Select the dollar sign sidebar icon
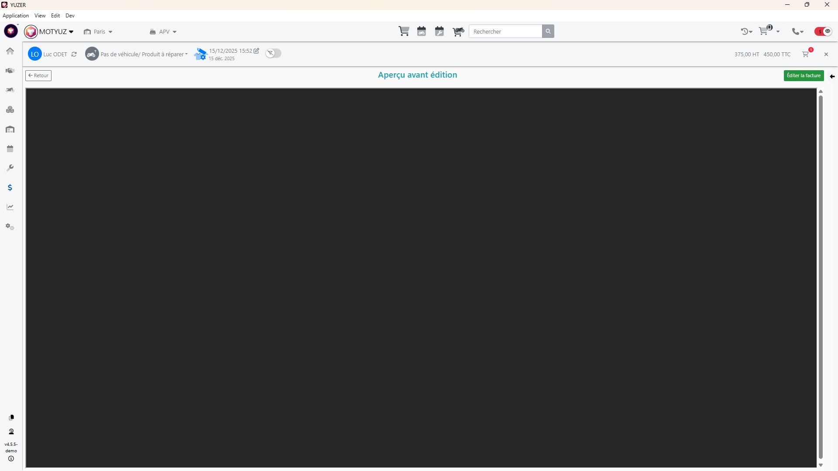 [10, 188]
